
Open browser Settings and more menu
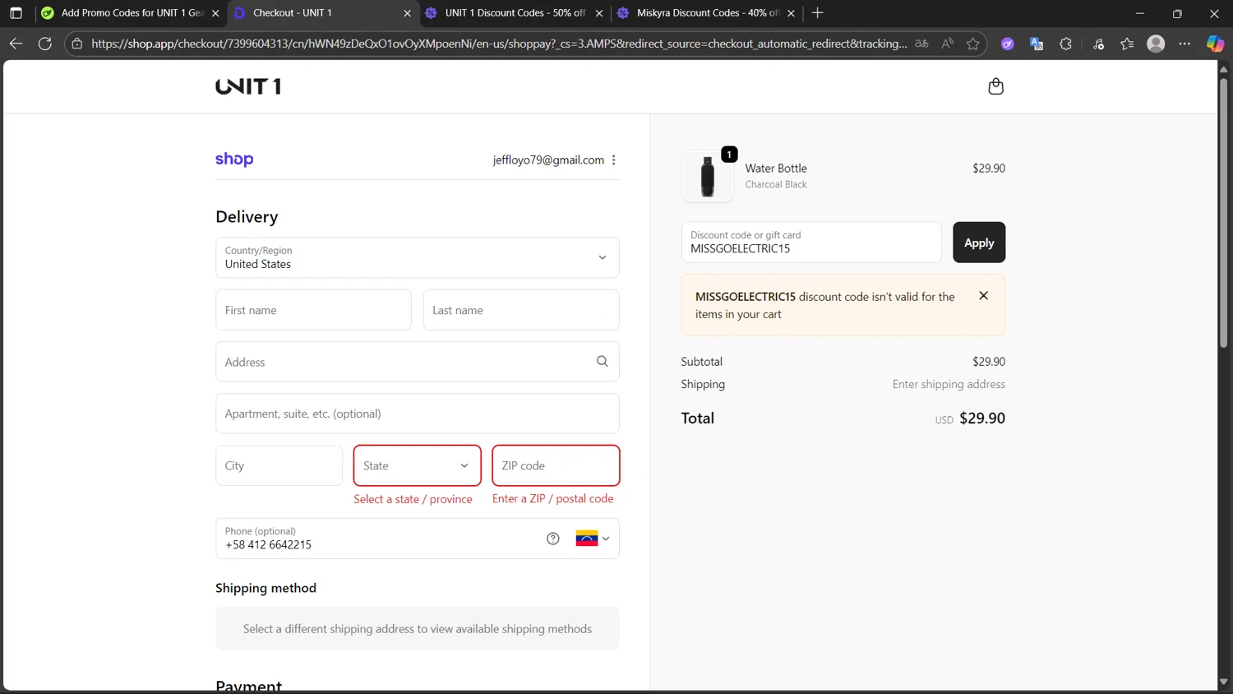click(1185, 44)
